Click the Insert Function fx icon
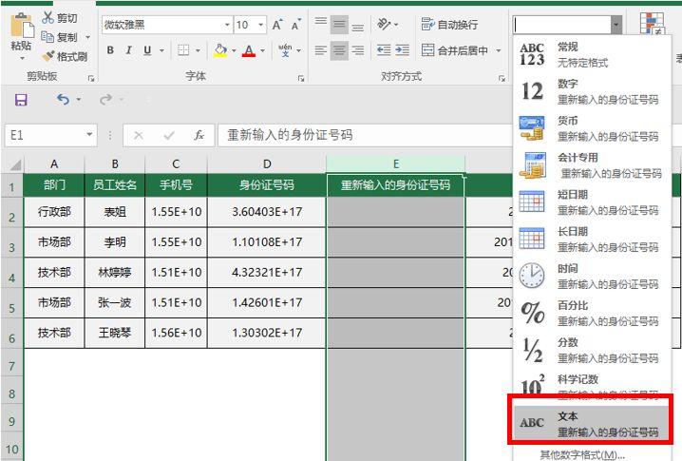This screenshot has width=682, height=461. pos(199,136)
